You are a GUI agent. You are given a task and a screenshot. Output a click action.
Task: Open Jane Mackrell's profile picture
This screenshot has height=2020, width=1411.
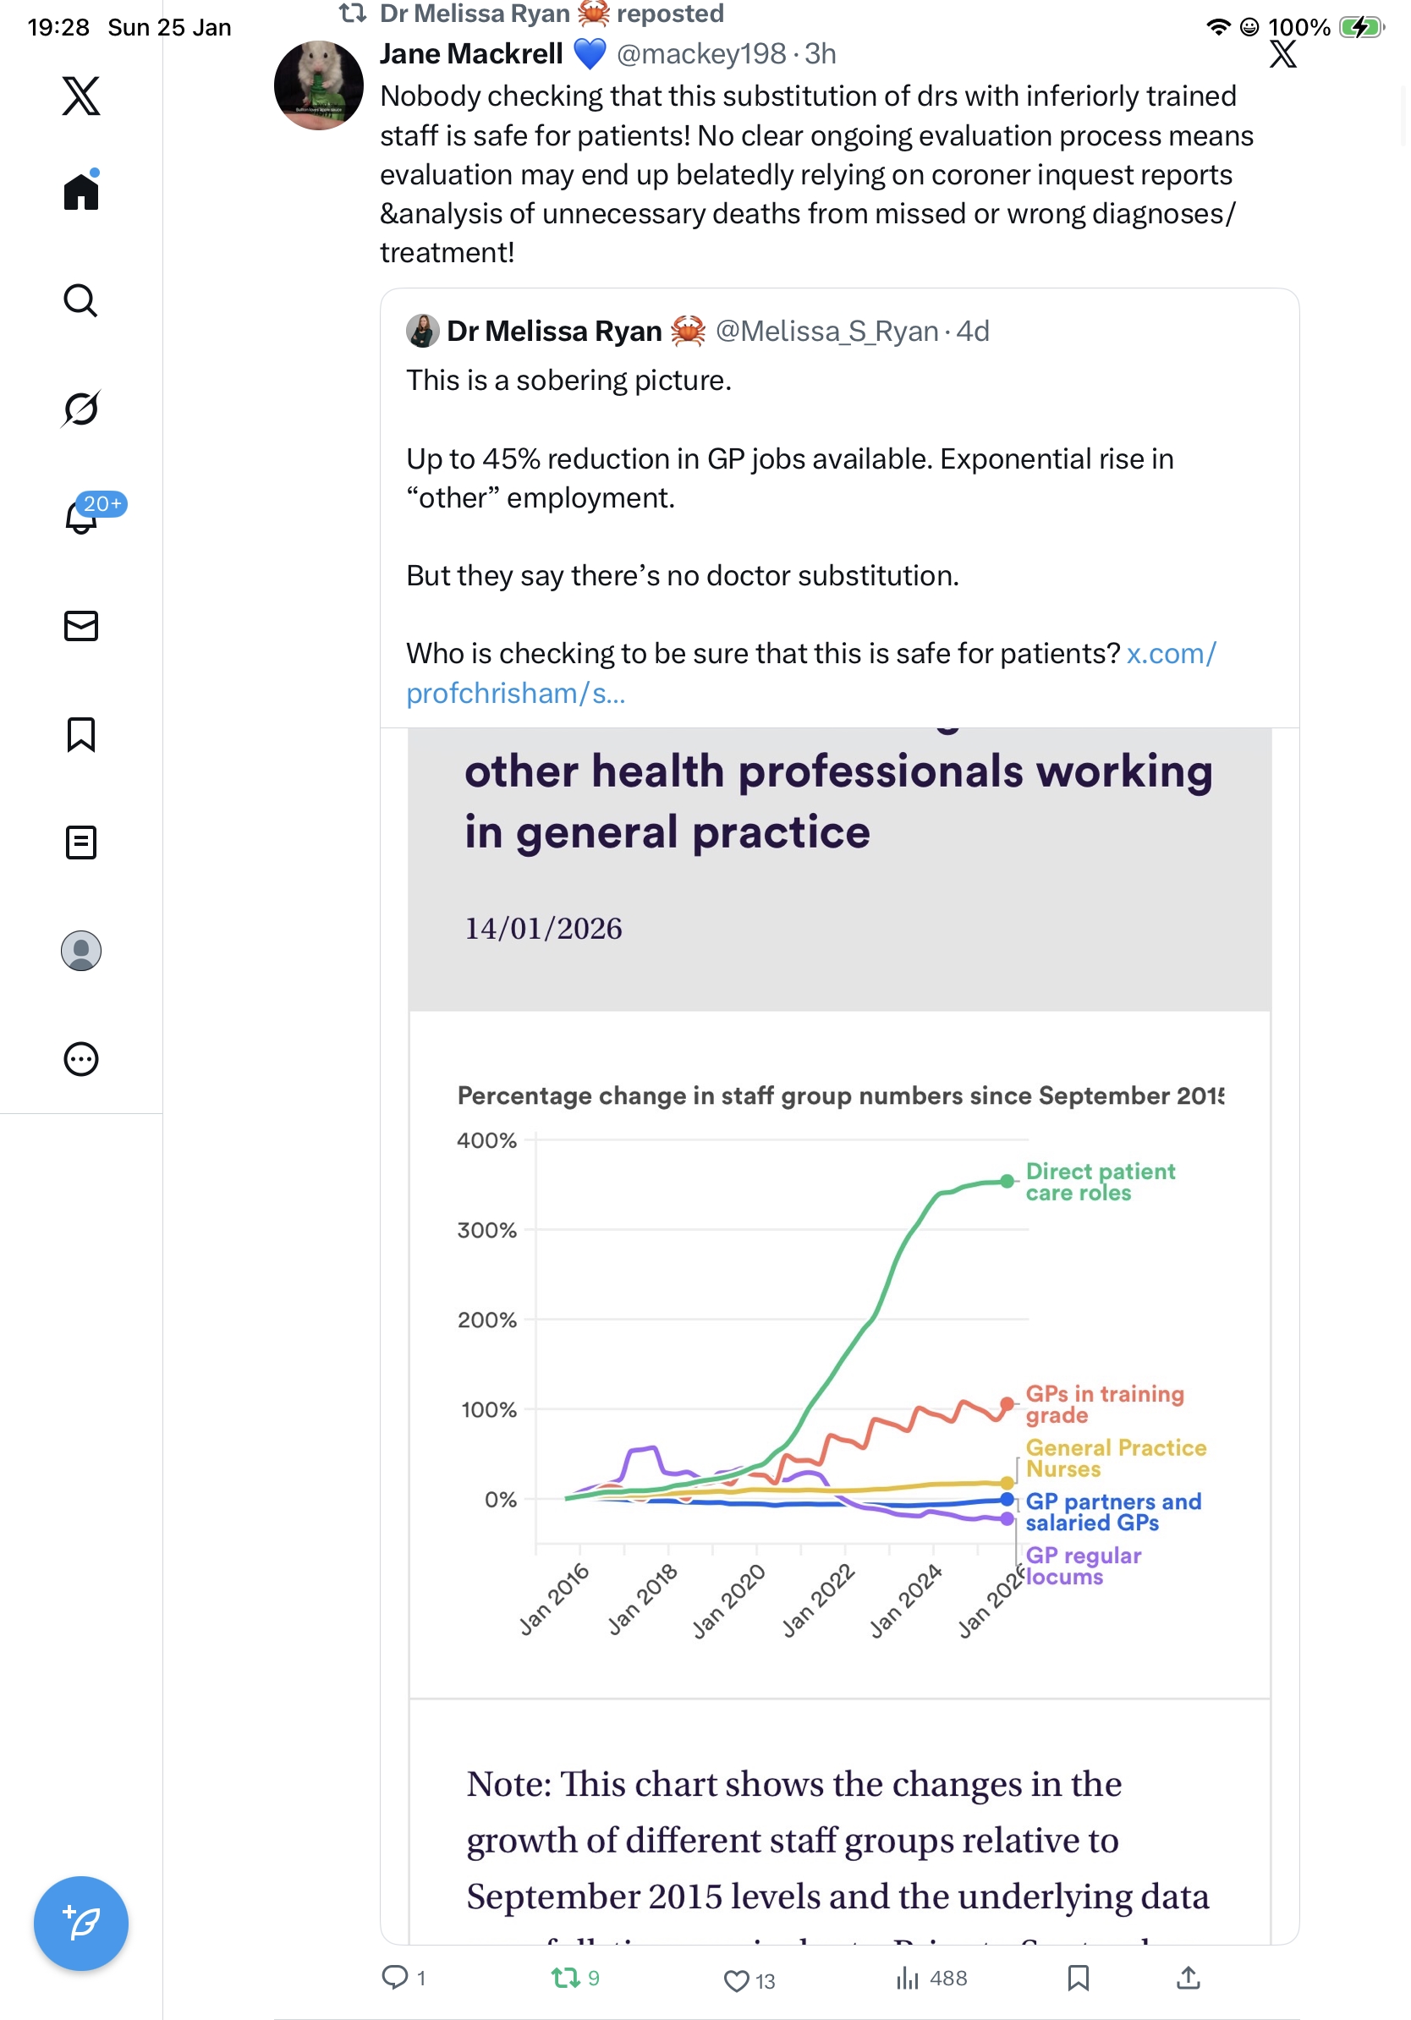tap(318, 85)
